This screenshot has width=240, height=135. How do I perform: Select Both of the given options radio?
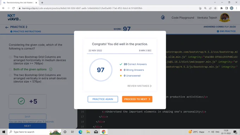[x=10, y=69]
